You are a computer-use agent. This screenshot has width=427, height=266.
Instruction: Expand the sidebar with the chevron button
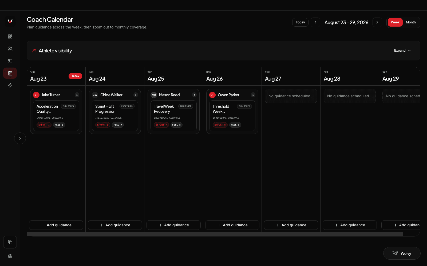click(x=20, y=138)
